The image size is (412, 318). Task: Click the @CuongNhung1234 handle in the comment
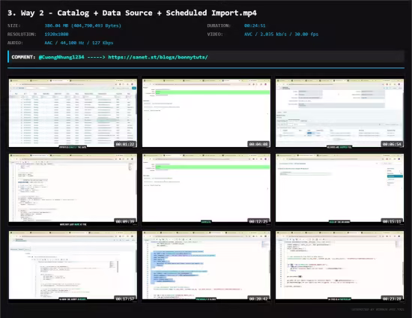(x=61, y=57)
